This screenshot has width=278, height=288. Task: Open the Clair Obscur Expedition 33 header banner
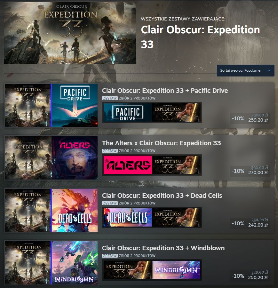coord(70,33)
